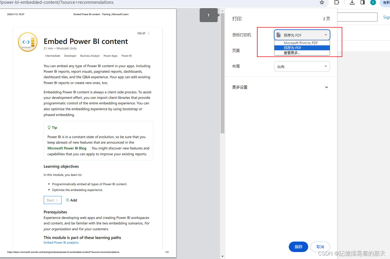Click the Start button in preview
The height and width of the screenshot is (259, 390).
pyautogui.click(x=52, y=200)
